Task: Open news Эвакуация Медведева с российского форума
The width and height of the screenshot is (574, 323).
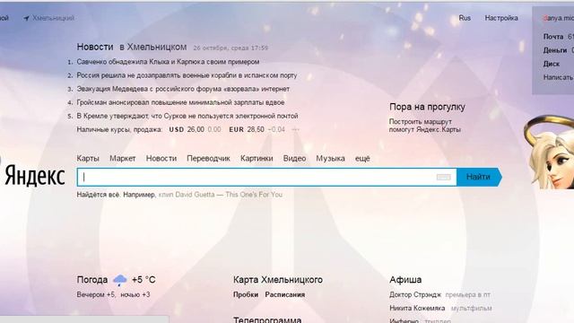Action: [x=183, y=89]
